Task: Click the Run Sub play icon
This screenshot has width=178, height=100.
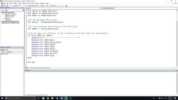Action: pos(24,6)
